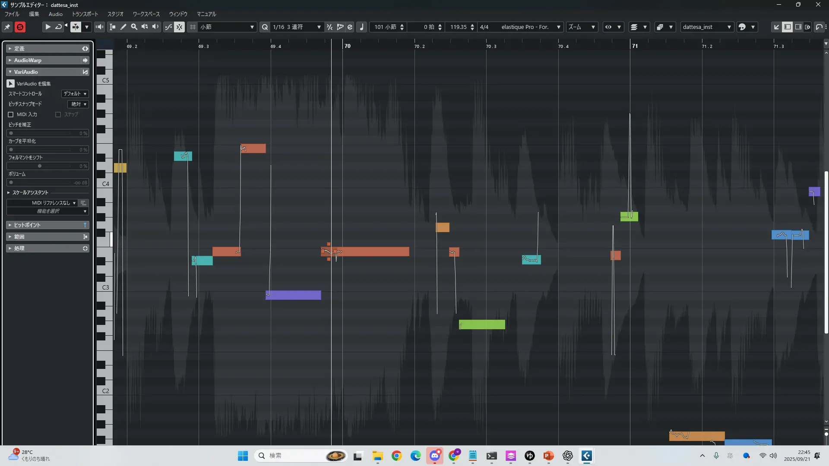Toggle the red Solo editor button
Image resolution: width=829 pixels, height=466 pixels.
tap(20, 27)
